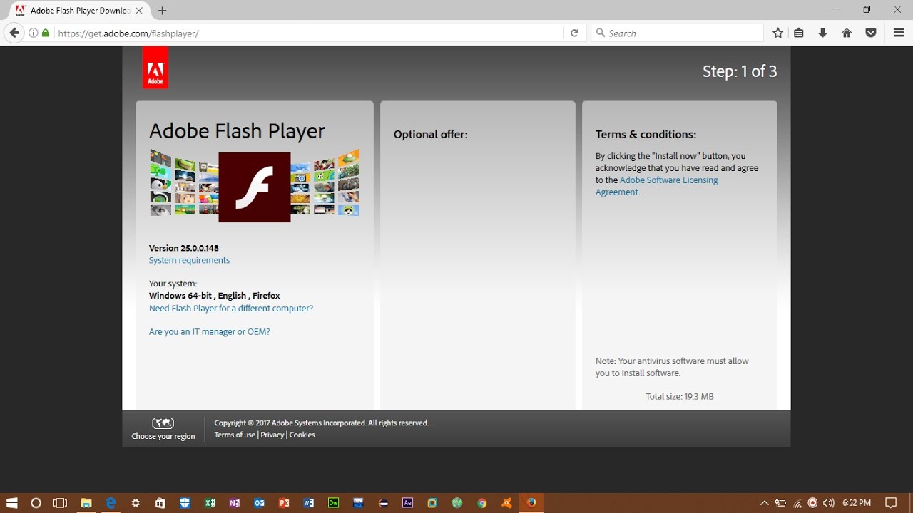
Task: Launch Word from the taskbar
Action: [x=309, y=502]
